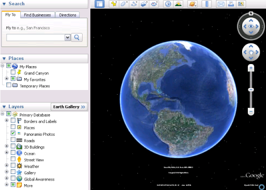Zoom out with the minus button

tap(251, 111)
